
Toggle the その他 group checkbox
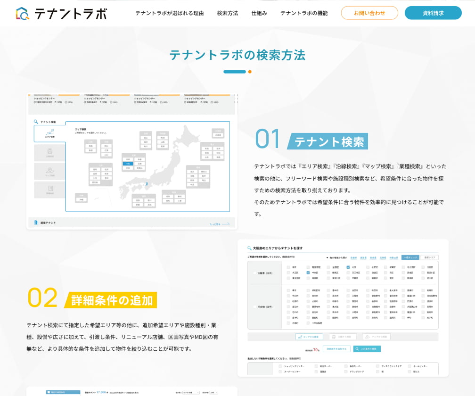point(255,307)
